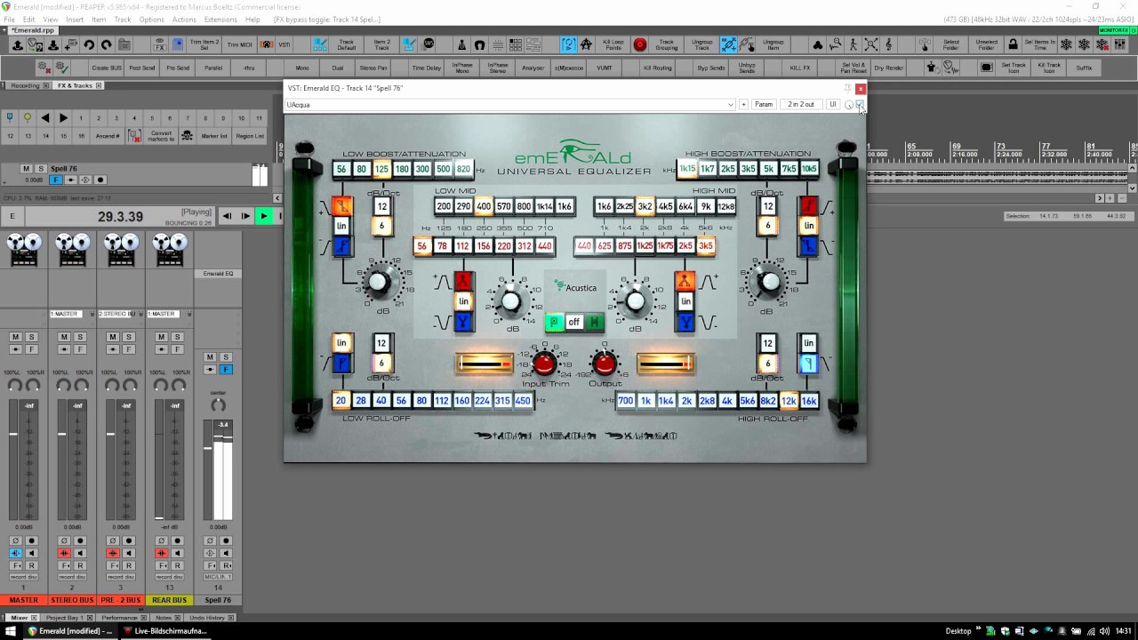This screenshot has height=640, width=1138.
Task: Click the KILL FX toolbar button
Action: [x=800, y=68]
